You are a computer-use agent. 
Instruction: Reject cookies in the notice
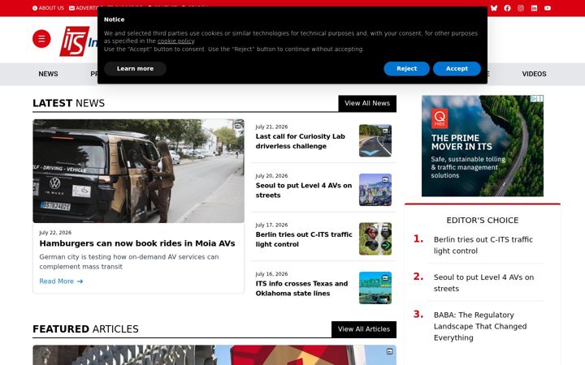pos(407,68)
